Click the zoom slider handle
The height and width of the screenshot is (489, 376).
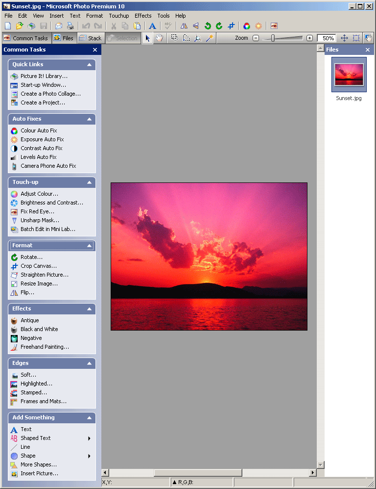[x=273, y=38]
